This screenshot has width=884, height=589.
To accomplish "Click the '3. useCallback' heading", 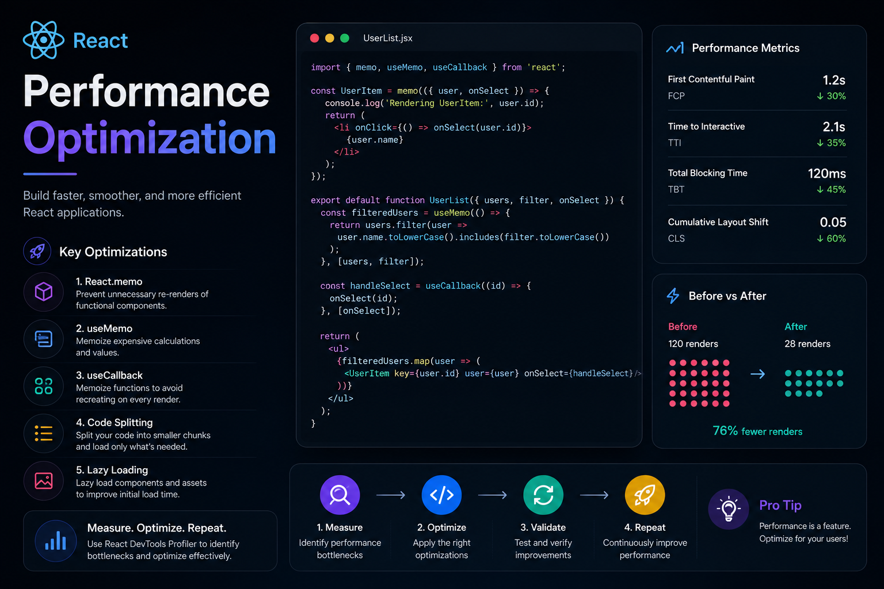I will [x=109, y=375].
